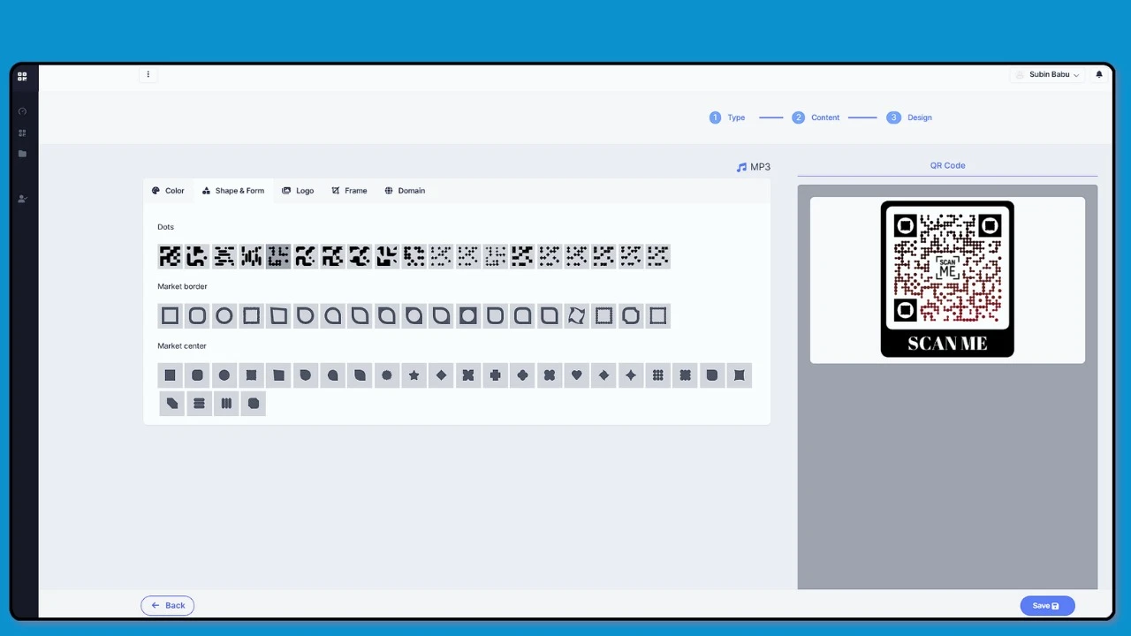The height and width of the screenshot is (636, 1131).
Task: Choose the plain square marker center
Action: click(x=170, y=375)
